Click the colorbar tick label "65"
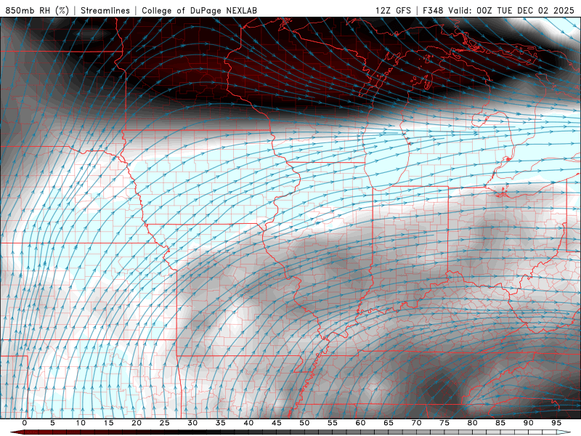The width and height of the screenshot is (581, 436). 389,423
